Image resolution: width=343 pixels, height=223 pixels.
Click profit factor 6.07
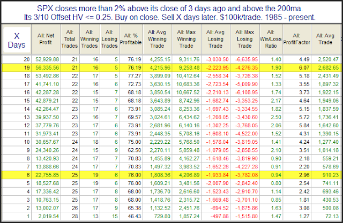click(304, 67)
